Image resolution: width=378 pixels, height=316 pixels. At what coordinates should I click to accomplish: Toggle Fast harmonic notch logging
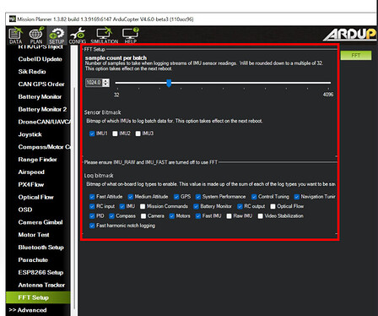[x=92, y=226]
